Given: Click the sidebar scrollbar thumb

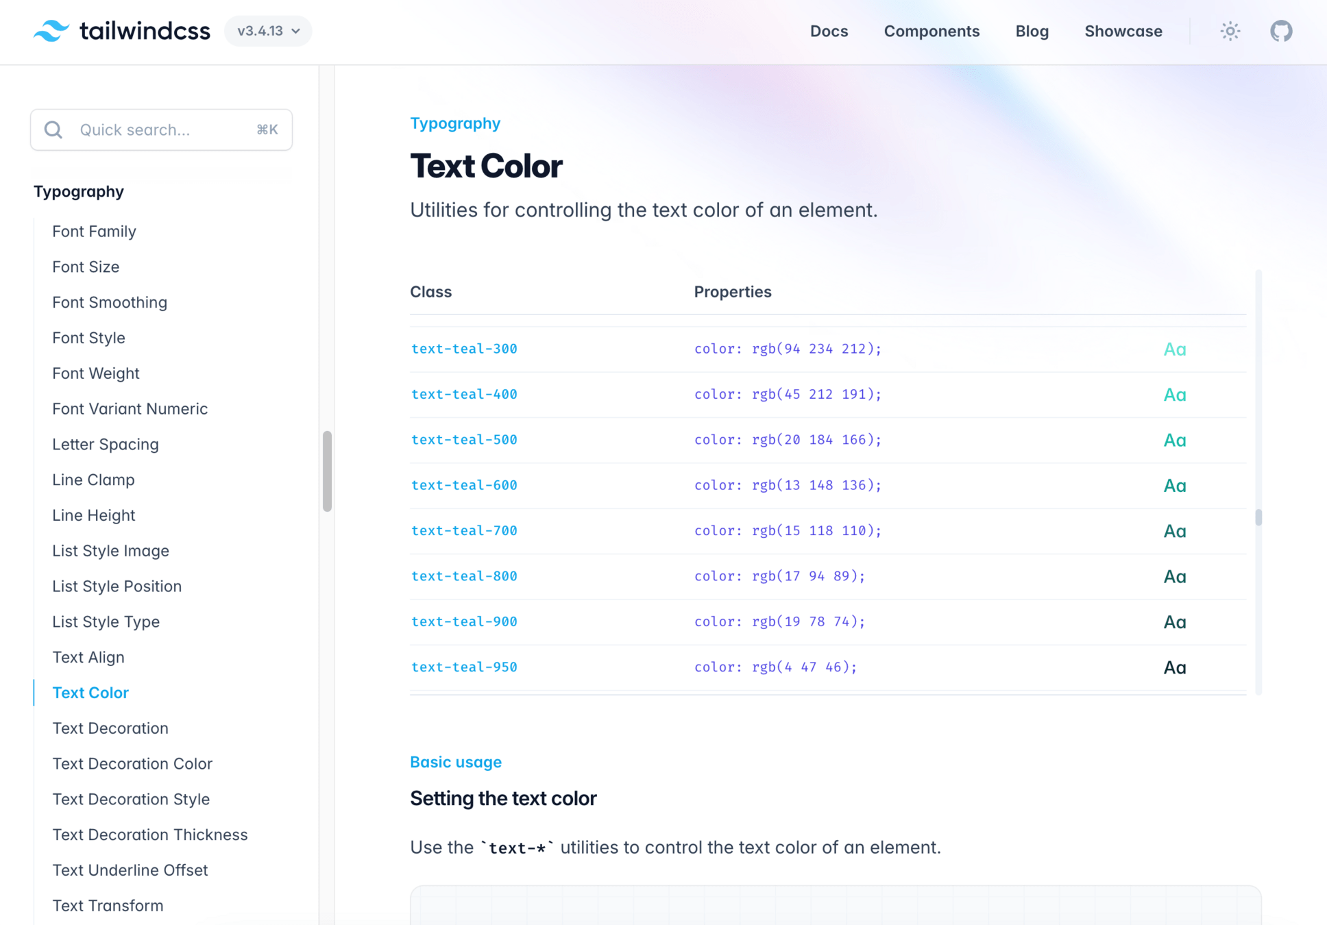Looking at the screenshot, I should [x=327, y=471].
